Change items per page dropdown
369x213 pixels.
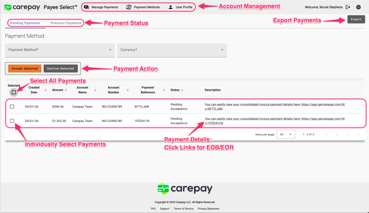pyautogui.click(x=286, y=134)
